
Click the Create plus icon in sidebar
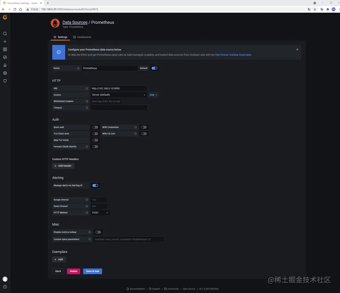coord(5,42)
